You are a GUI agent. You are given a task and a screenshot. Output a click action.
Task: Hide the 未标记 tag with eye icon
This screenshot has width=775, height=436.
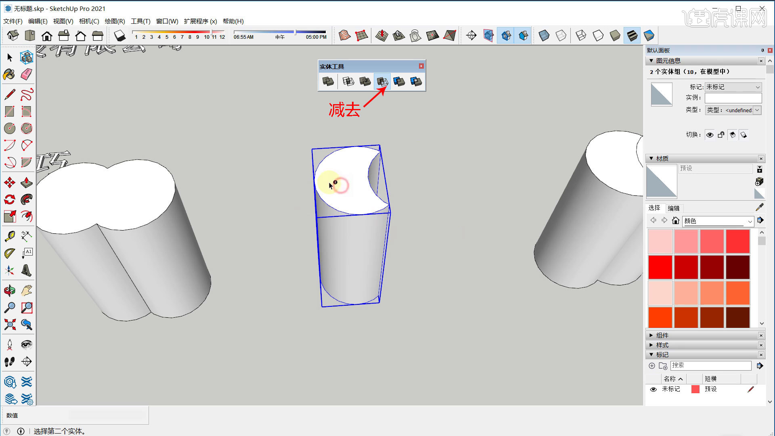(653, 389)
